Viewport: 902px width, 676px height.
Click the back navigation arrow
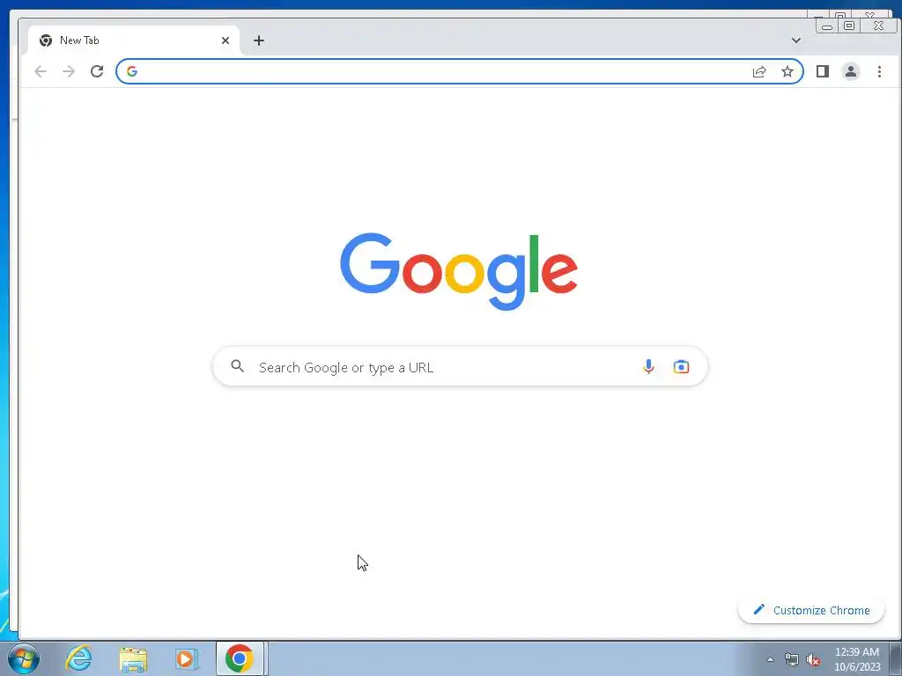[x=41, y=71]
